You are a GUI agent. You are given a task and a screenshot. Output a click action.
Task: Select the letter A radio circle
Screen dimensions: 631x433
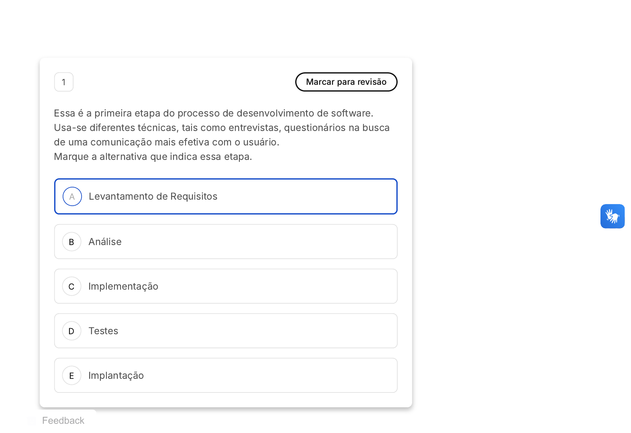coord(72,196)
